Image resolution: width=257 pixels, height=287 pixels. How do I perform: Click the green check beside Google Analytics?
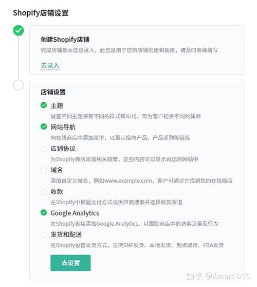click(x=44, y=212)
